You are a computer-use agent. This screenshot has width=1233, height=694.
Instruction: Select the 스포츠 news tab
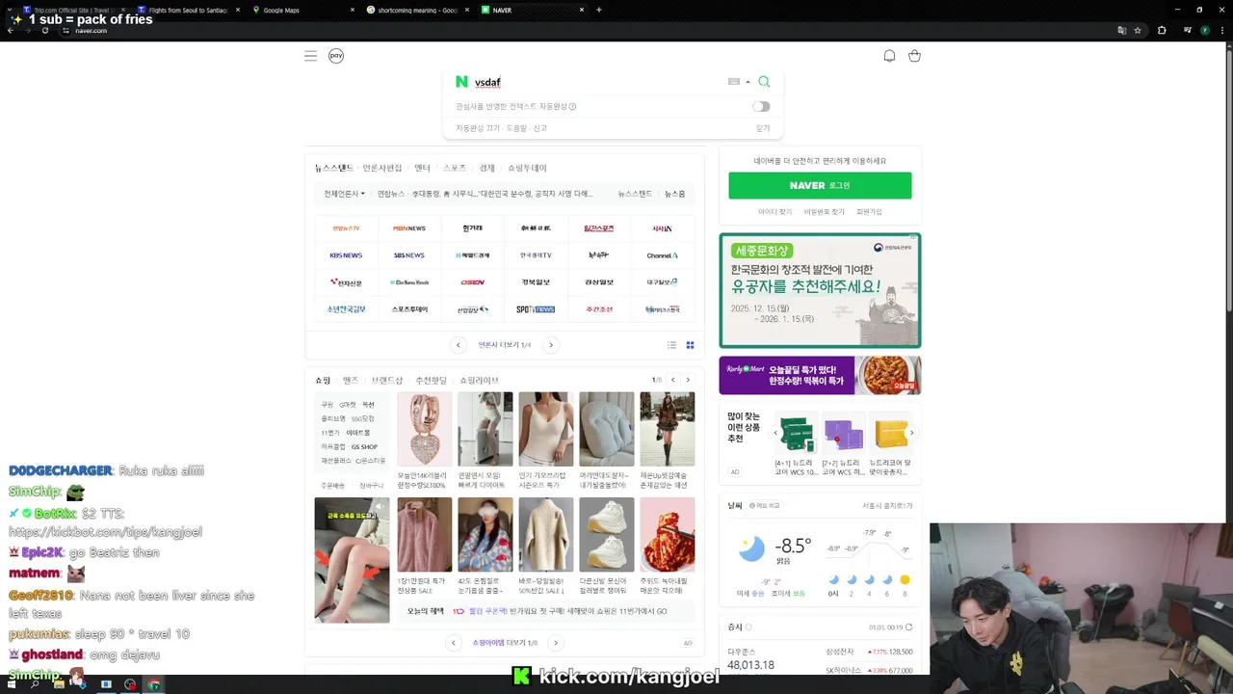click(x=455, y=168)
